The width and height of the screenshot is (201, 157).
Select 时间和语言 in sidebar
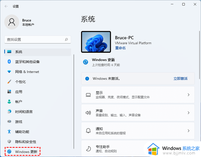(x=38, y=112)
